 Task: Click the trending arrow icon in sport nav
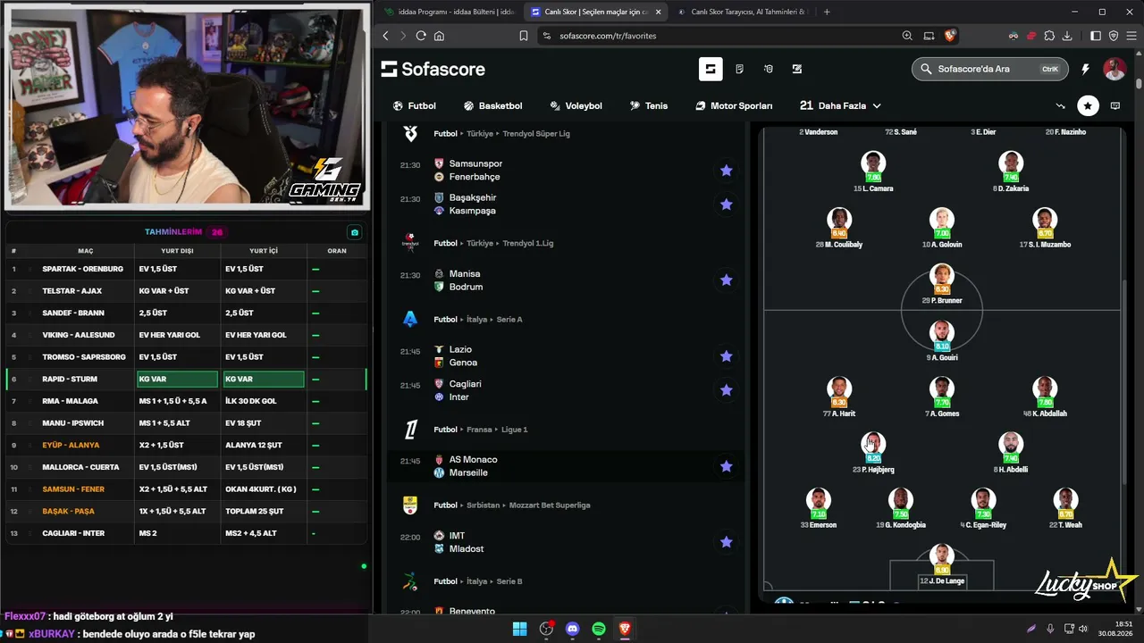pyautogui.click(x=1061, y=105)
